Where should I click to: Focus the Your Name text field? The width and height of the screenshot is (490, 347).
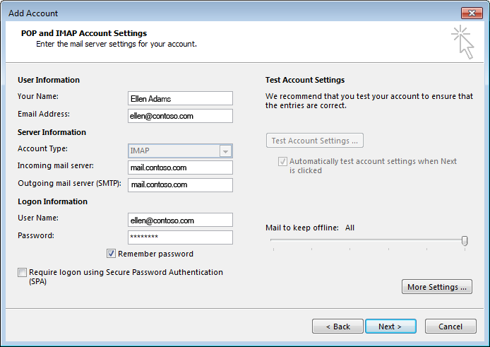coord(180,98)
